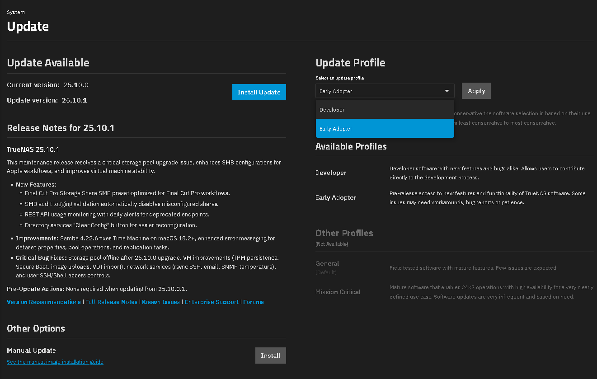Open the update profile select box

pos(380,91)
